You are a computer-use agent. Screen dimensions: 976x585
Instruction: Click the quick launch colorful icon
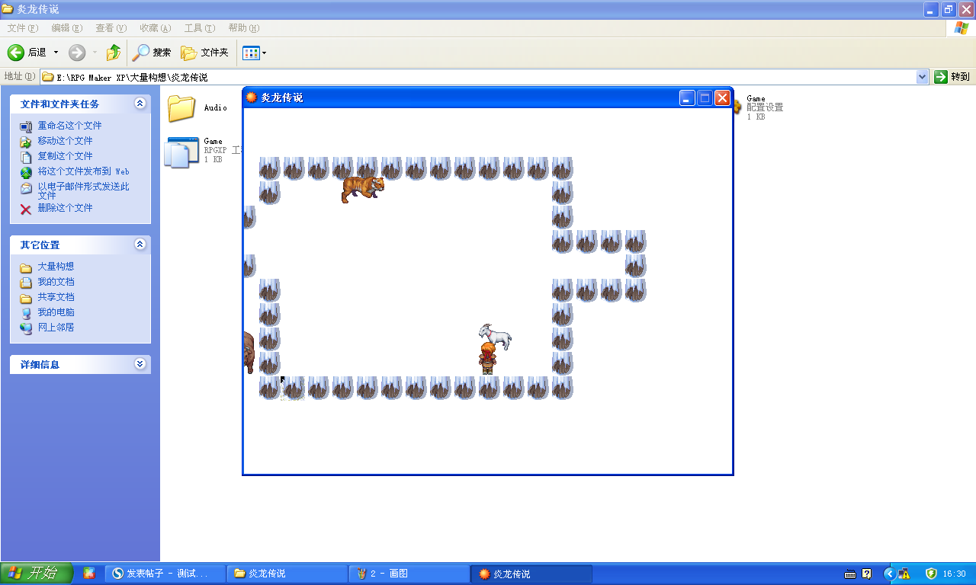89,574
